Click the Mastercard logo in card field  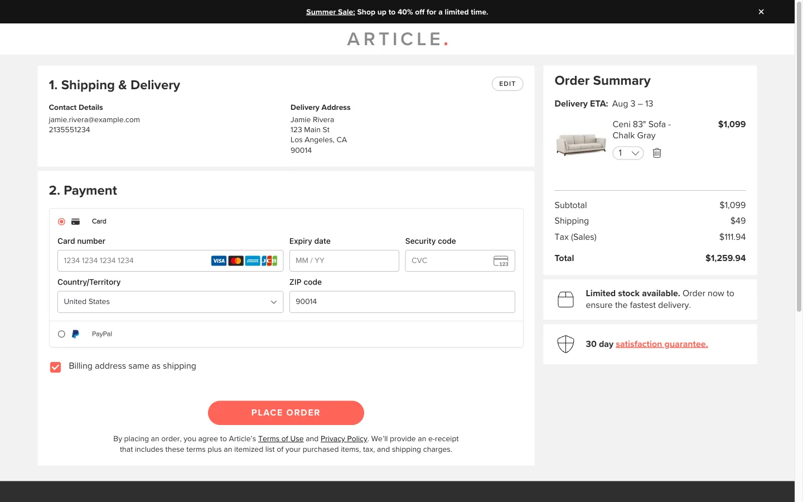pos(236,260)
